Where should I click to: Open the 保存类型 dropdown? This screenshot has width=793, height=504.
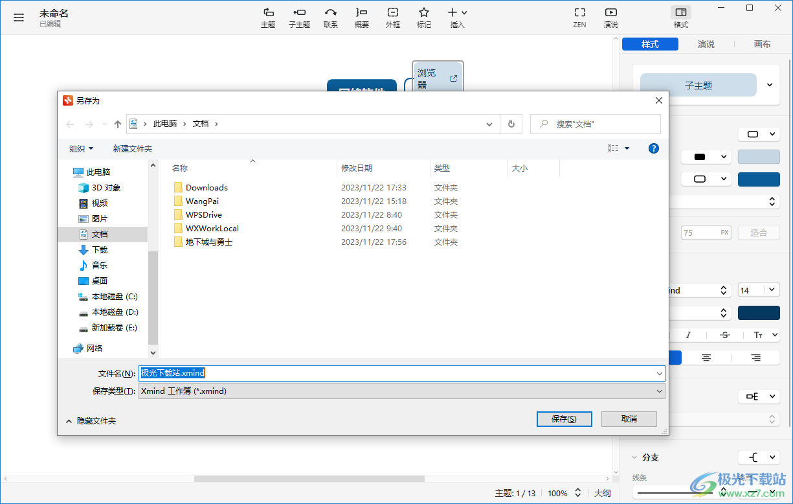pyautogui.click(x=401, y=391)
